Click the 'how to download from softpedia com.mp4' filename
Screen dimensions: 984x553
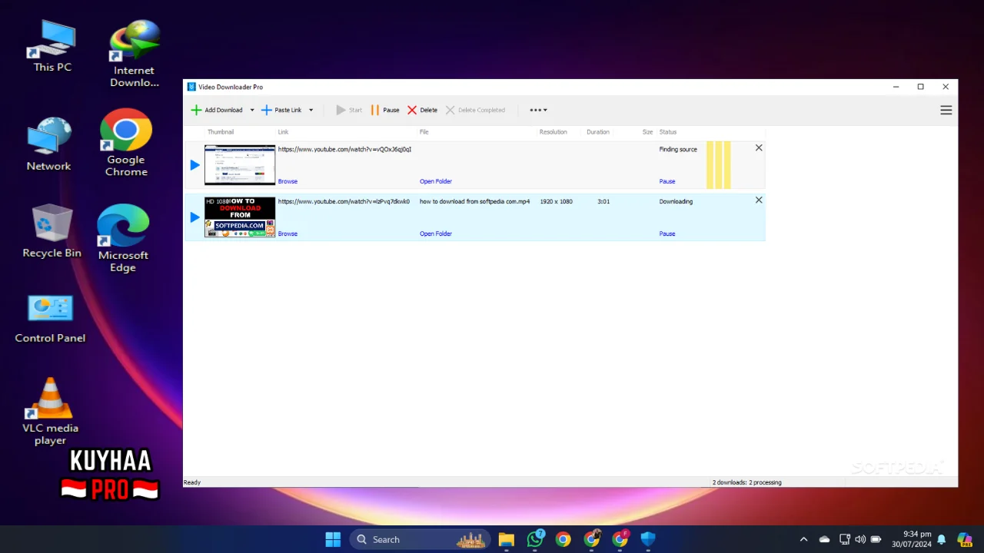click(x=474, y=201)
